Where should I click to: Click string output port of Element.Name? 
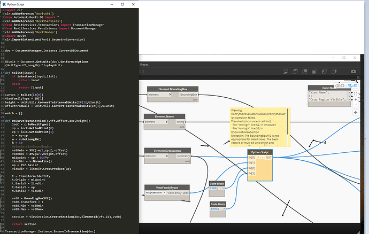click(x=180, y=122)
